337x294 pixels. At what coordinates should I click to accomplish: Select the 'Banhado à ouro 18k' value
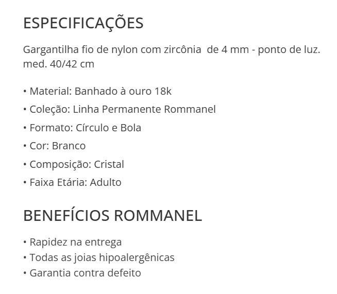point(123,92)
